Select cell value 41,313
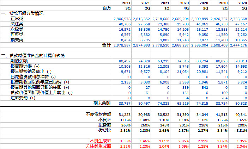 tap(222, 115)
